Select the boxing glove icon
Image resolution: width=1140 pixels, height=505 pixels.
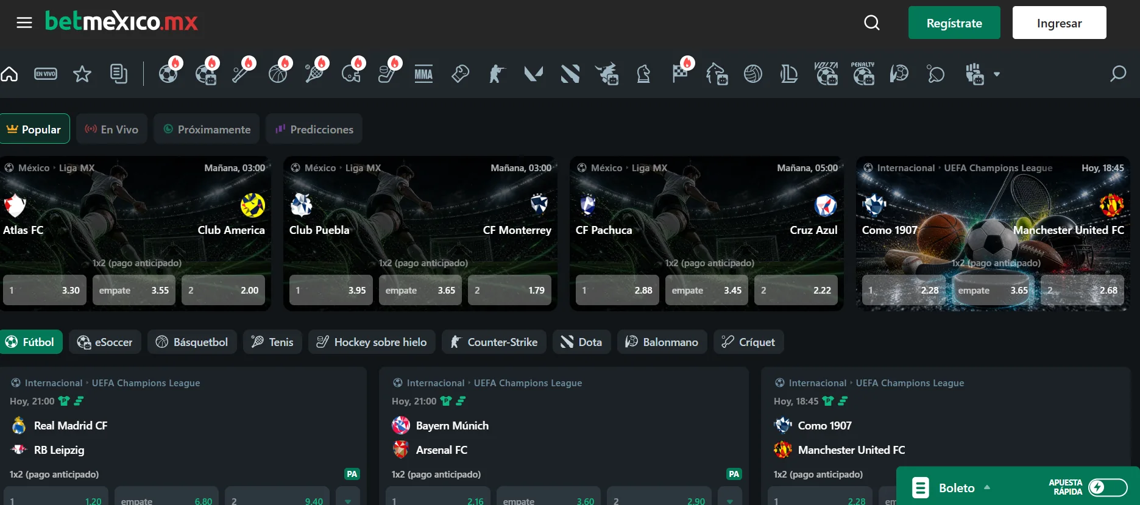460,74
